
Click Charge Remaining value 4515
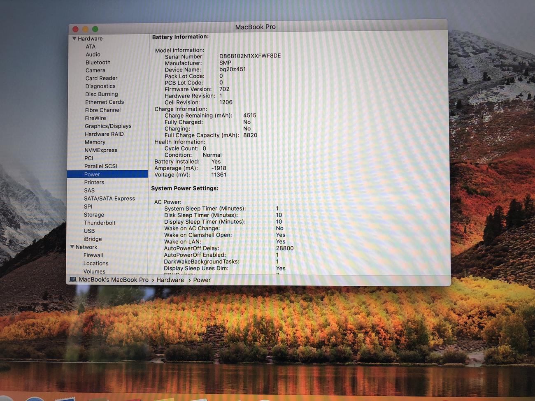[x=250, y=116]
